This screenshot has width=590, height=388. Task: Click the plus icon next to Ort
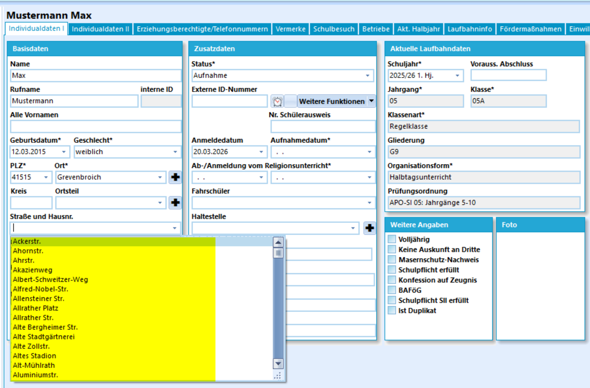tap(175, 177)
